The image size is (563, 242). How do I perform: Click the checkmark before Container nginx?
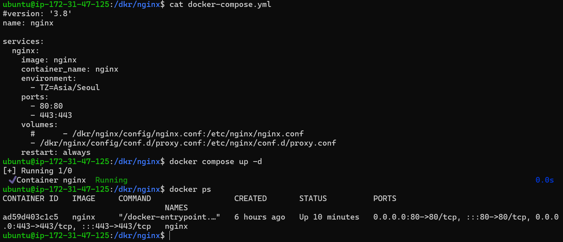point(13,180)
